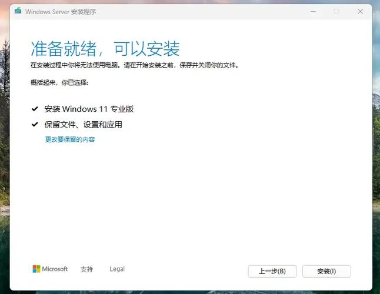Minimize the setup window
380x294 pixels.
point(313,11)
